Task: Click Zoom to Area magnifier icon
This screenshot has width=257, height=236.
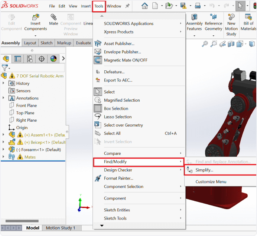Action: (x=214, y=44)
